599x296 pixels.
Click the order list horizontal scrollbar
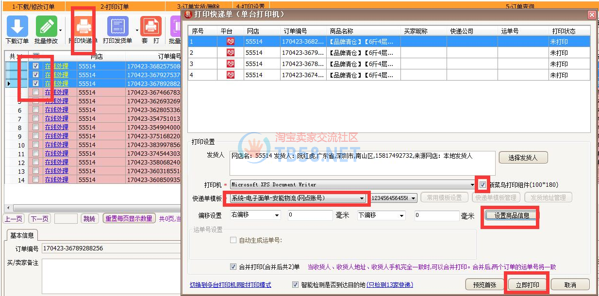tap(92, 208)
